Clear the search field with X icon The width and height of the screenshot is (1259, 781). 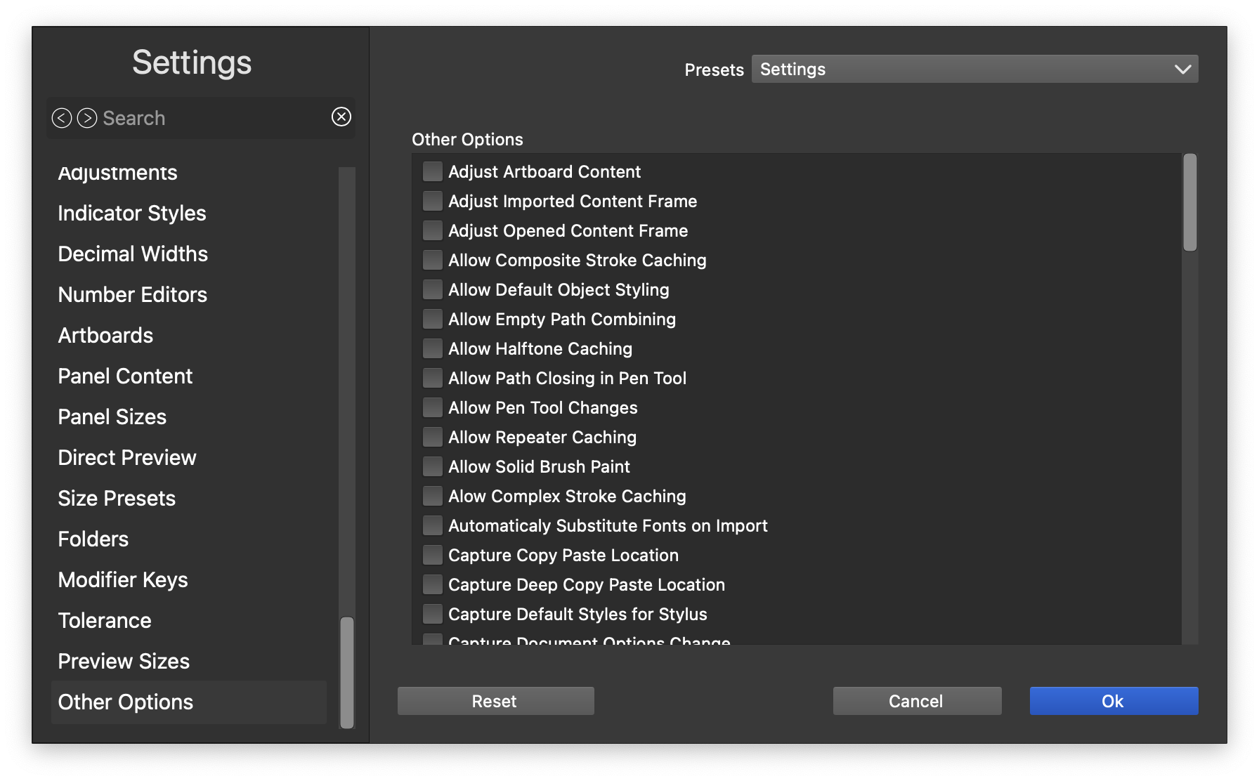tap(341, 117)
